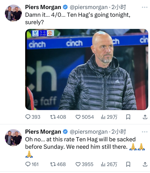Share the second Piers Morgan tweet
The width and height of the screenshot is (150, 173).
tap(145, 164)
